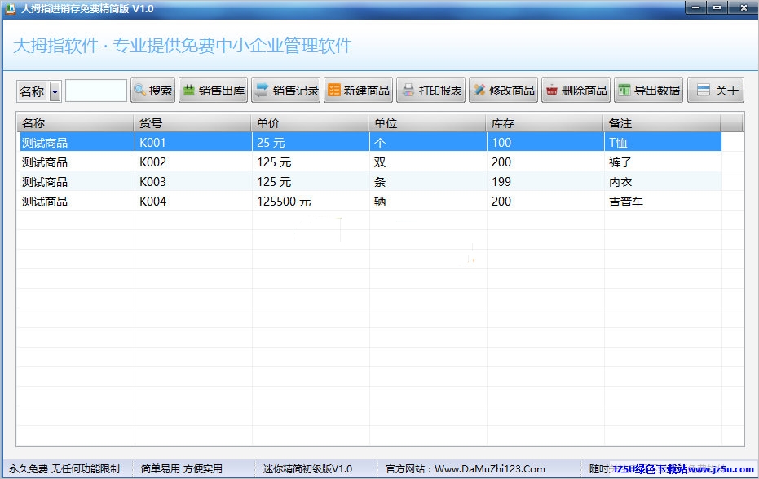Sort by the 货号 column header
759x479 pixels.
pos(192,123)
